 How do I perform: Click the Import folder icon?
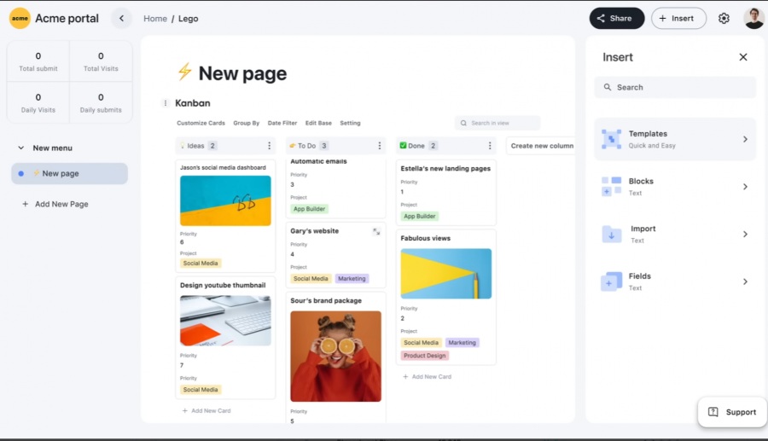pyautogui.click(x=611, y=234)
